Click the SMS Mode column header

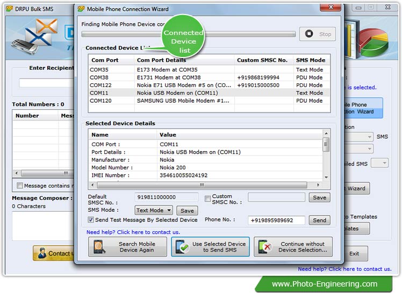tap(312, 60)
